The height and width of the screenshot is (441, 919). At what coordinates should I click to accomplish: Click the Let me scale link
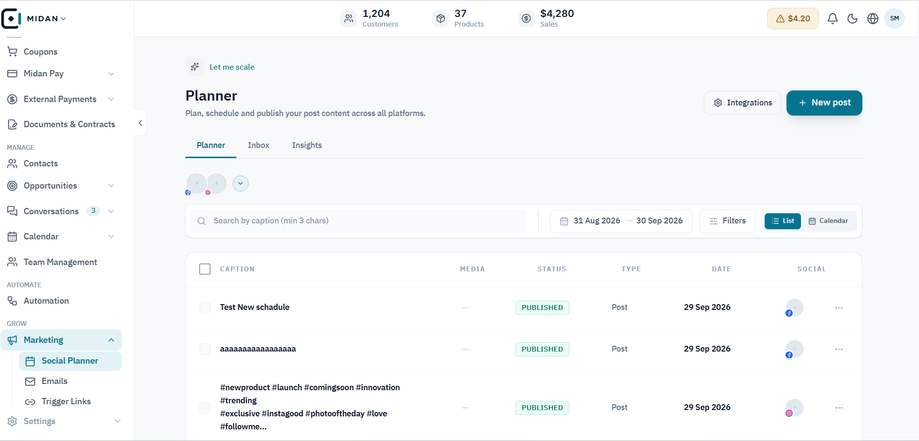pyautogui.click(x=232, y=67)
